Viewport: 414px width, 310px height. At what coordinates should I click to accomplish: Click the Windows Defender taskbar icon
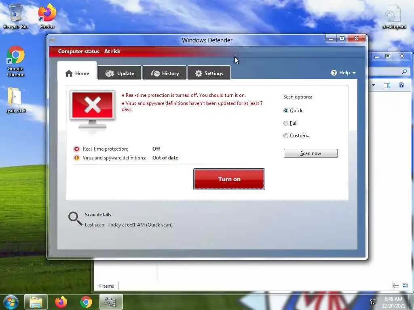pos(111,302)
